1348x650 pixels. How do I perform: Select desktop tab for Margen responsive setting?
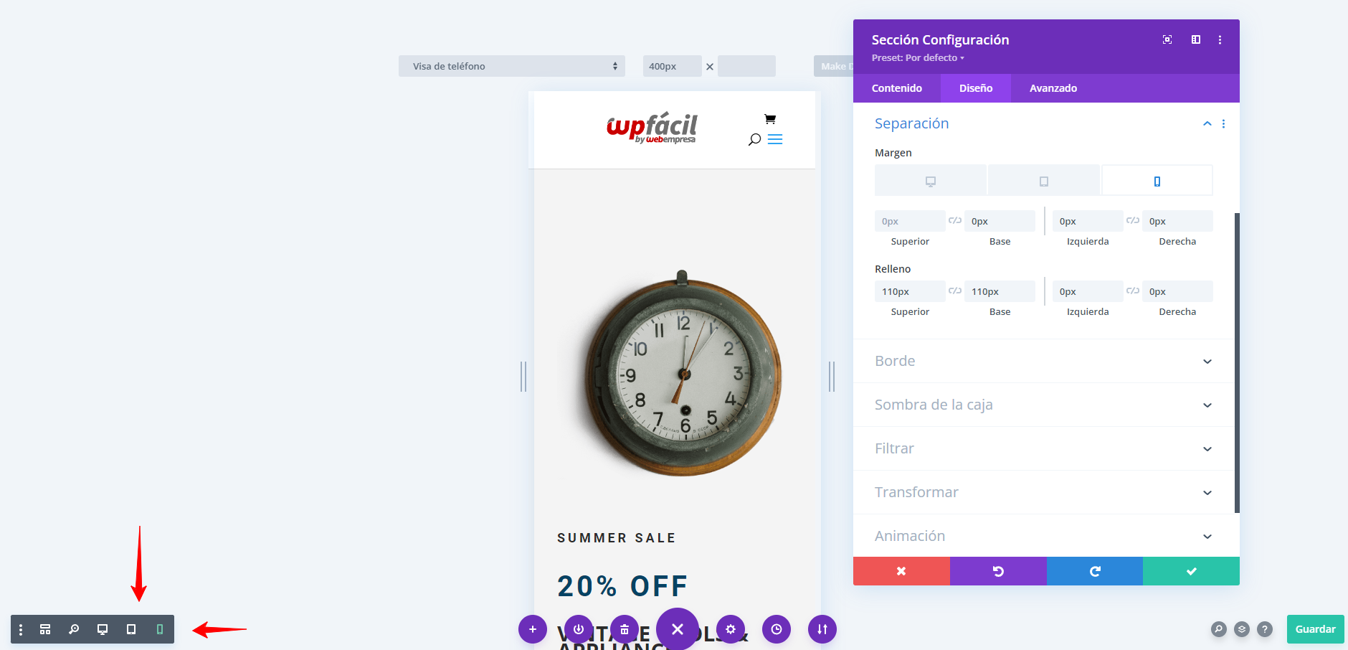pyautogui.click(x=931, y=181)
